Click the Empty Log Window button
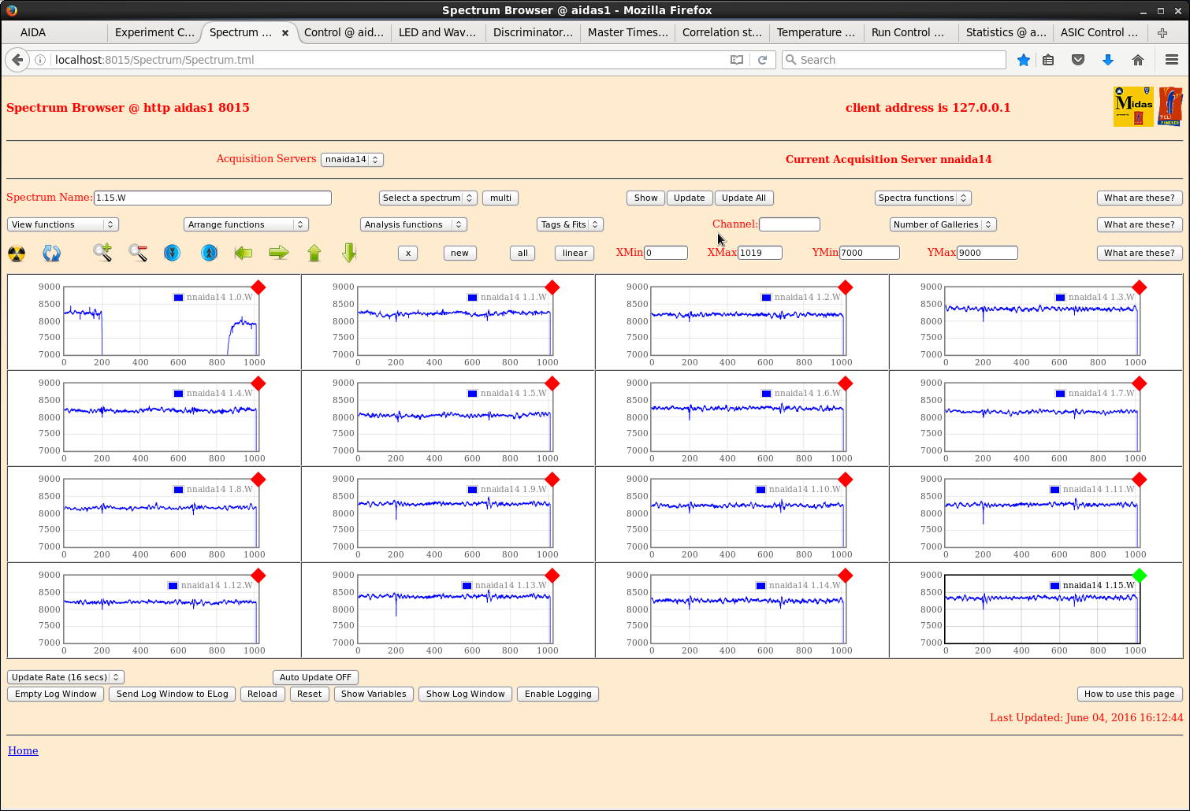Screen dimensions: 1190x811 pos(56,694)
